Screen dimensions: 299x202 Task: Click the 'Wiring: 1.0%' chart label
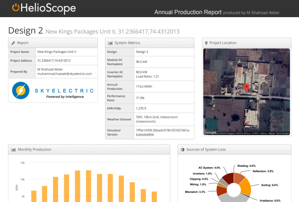tap(198, 184)
